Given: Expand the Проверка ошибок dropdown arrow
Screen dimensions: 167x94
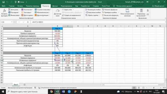Looking at the screenshot, I should 118,13.
